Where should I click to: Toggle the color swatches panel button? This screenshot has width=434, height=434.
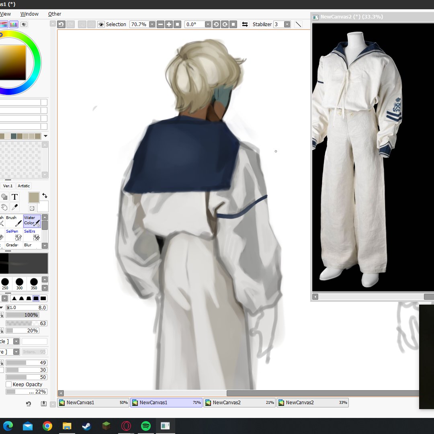coord(14,25)
